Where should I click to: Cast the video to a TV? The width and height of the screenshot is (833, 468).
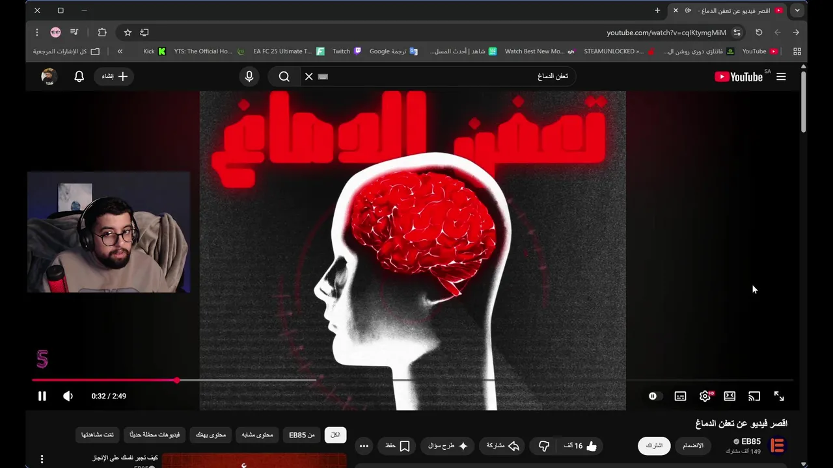754,396
